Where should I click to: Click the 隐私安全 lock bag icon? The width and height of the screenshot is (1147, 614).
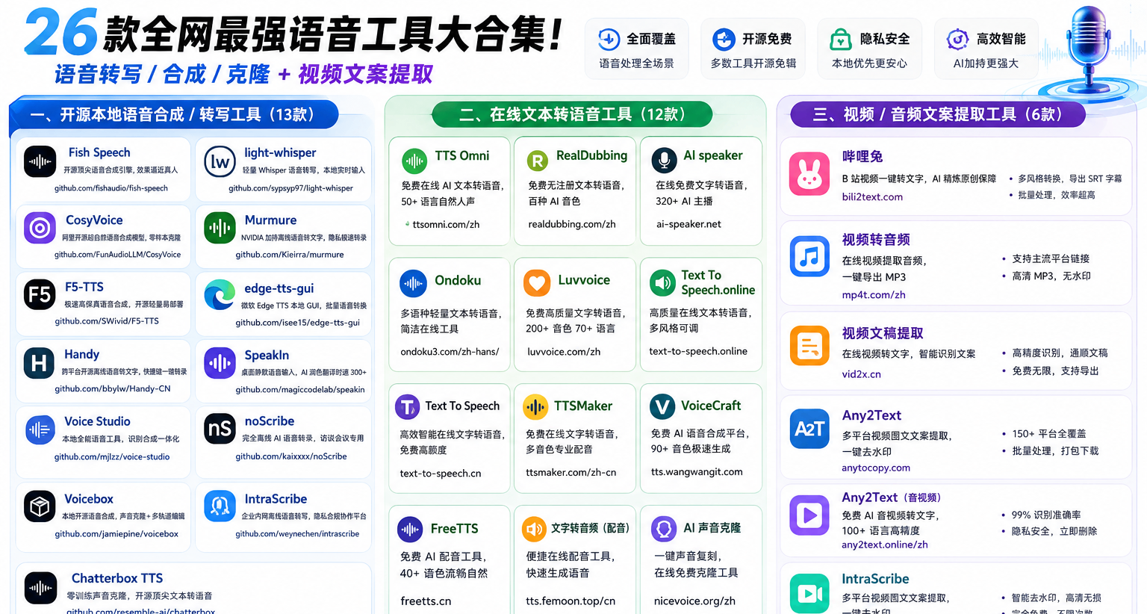click(841, 39)
